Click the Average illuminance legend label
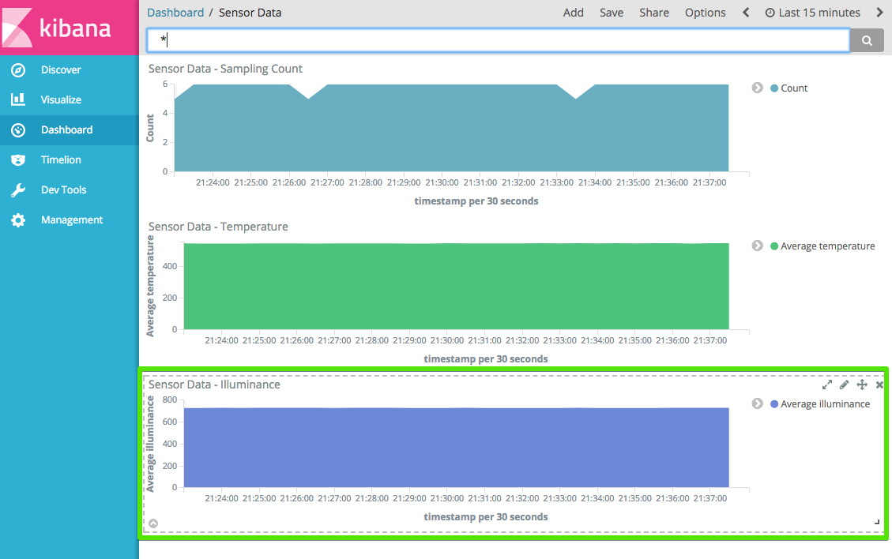892x559 pixels. point(826,404)
